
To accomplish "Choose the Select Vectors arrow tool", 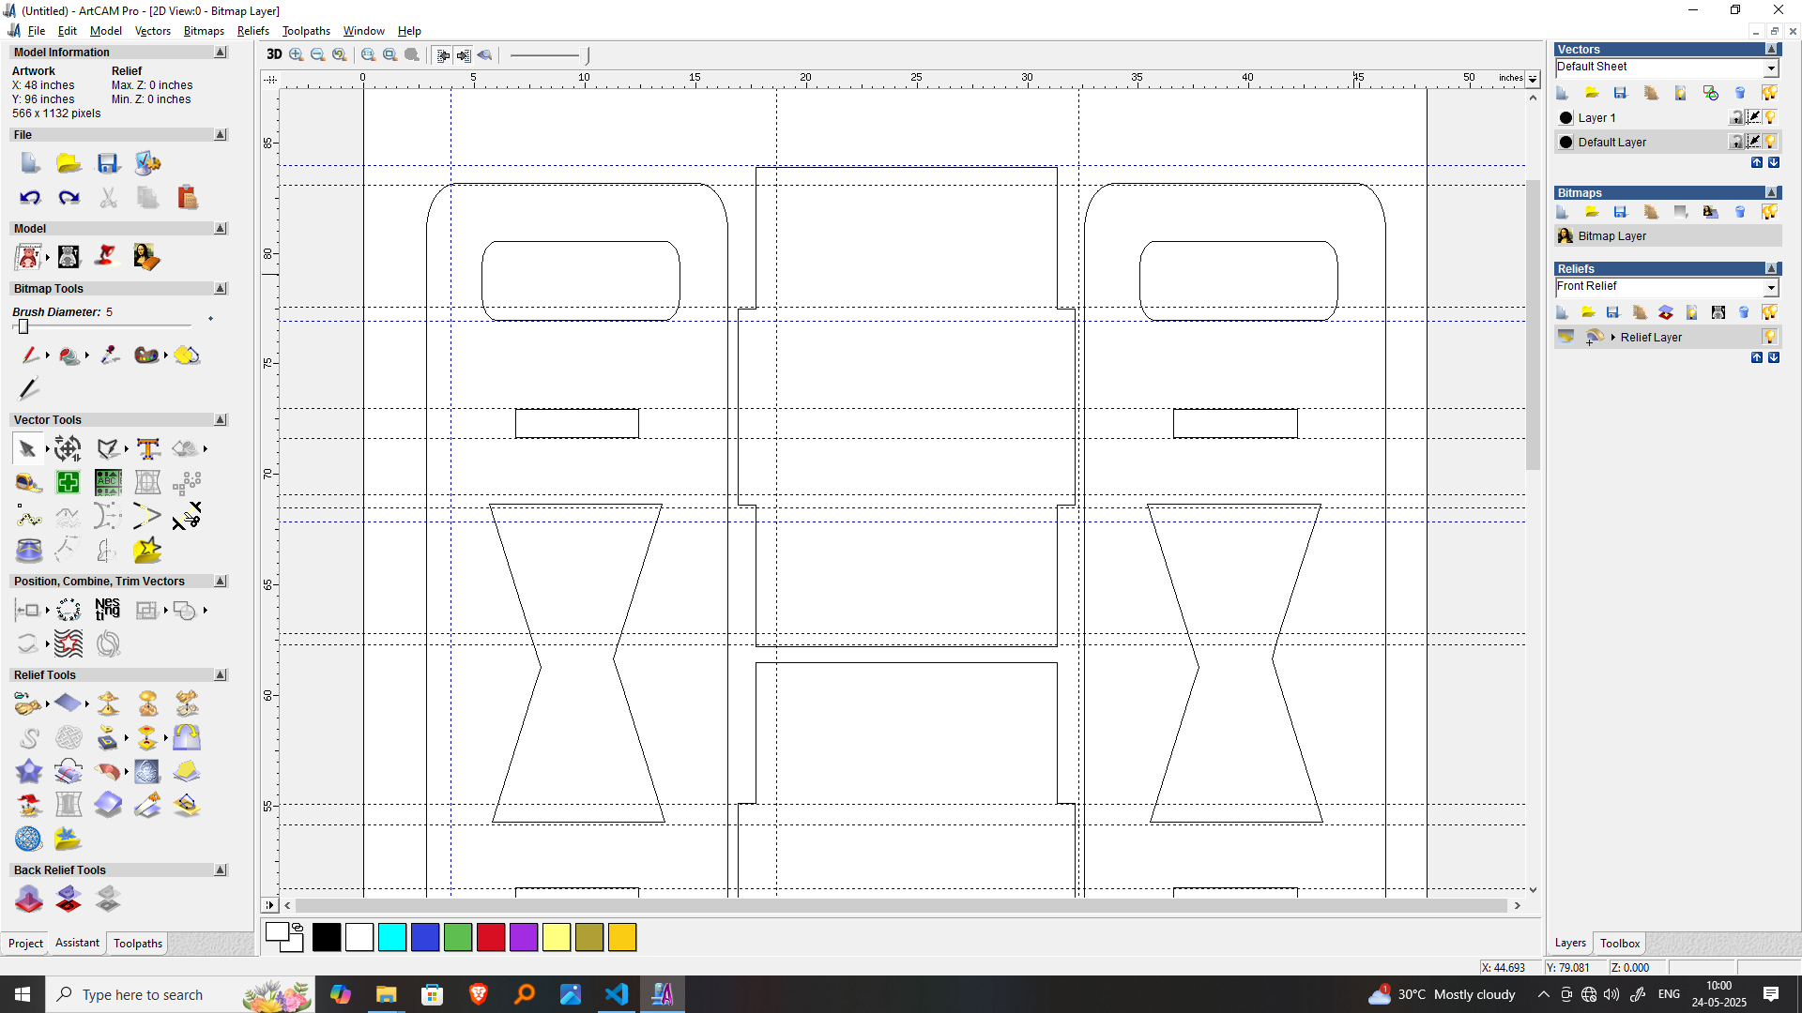I will [28, 449].
